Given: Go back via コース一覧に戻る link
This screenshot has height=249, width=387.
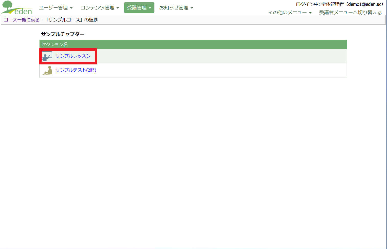Looking at the screenshot, I should (22, 20).
